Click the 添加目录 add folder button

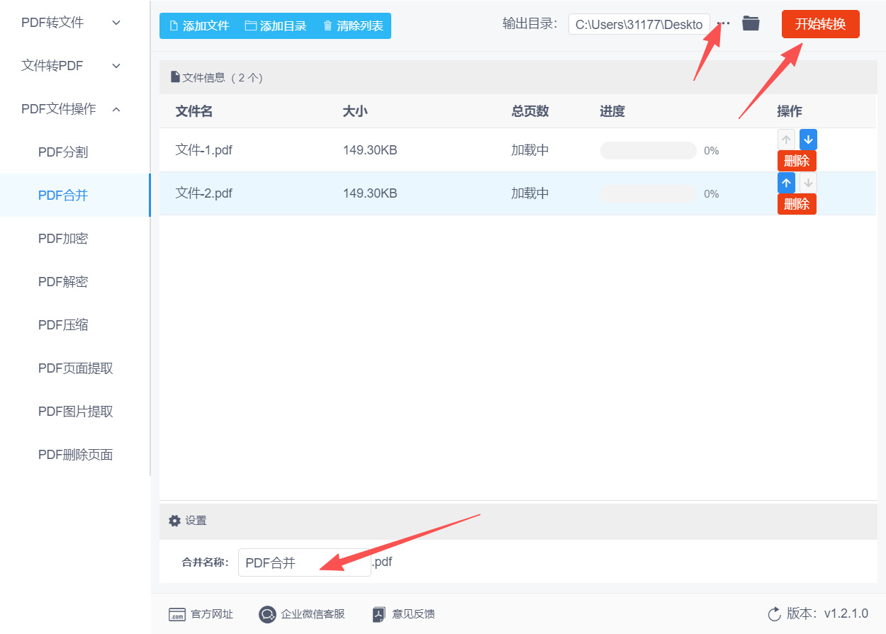tap(276, 26)
